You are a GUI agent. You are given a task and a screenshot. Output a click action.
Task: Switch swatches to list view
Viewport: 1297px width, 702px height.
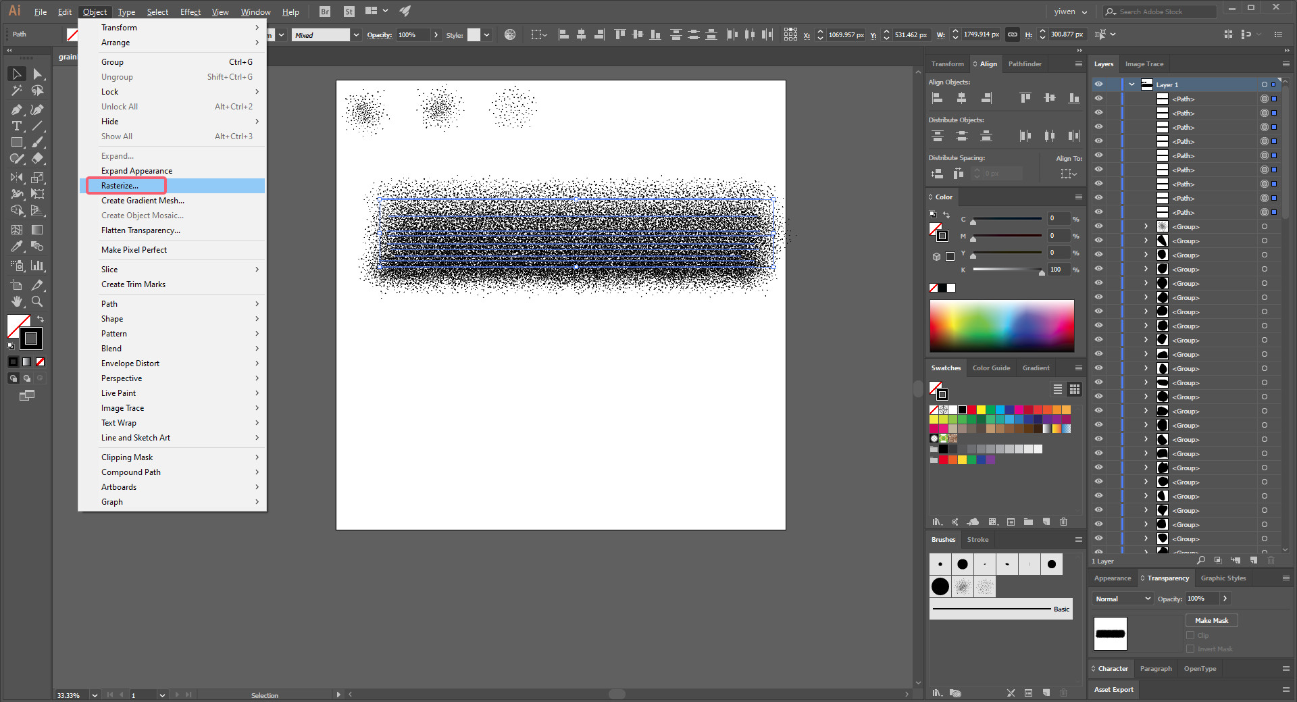pos(1058,389)
